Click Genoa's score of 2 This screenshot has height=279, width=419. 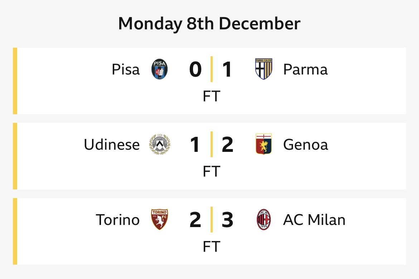coord(227,145)
